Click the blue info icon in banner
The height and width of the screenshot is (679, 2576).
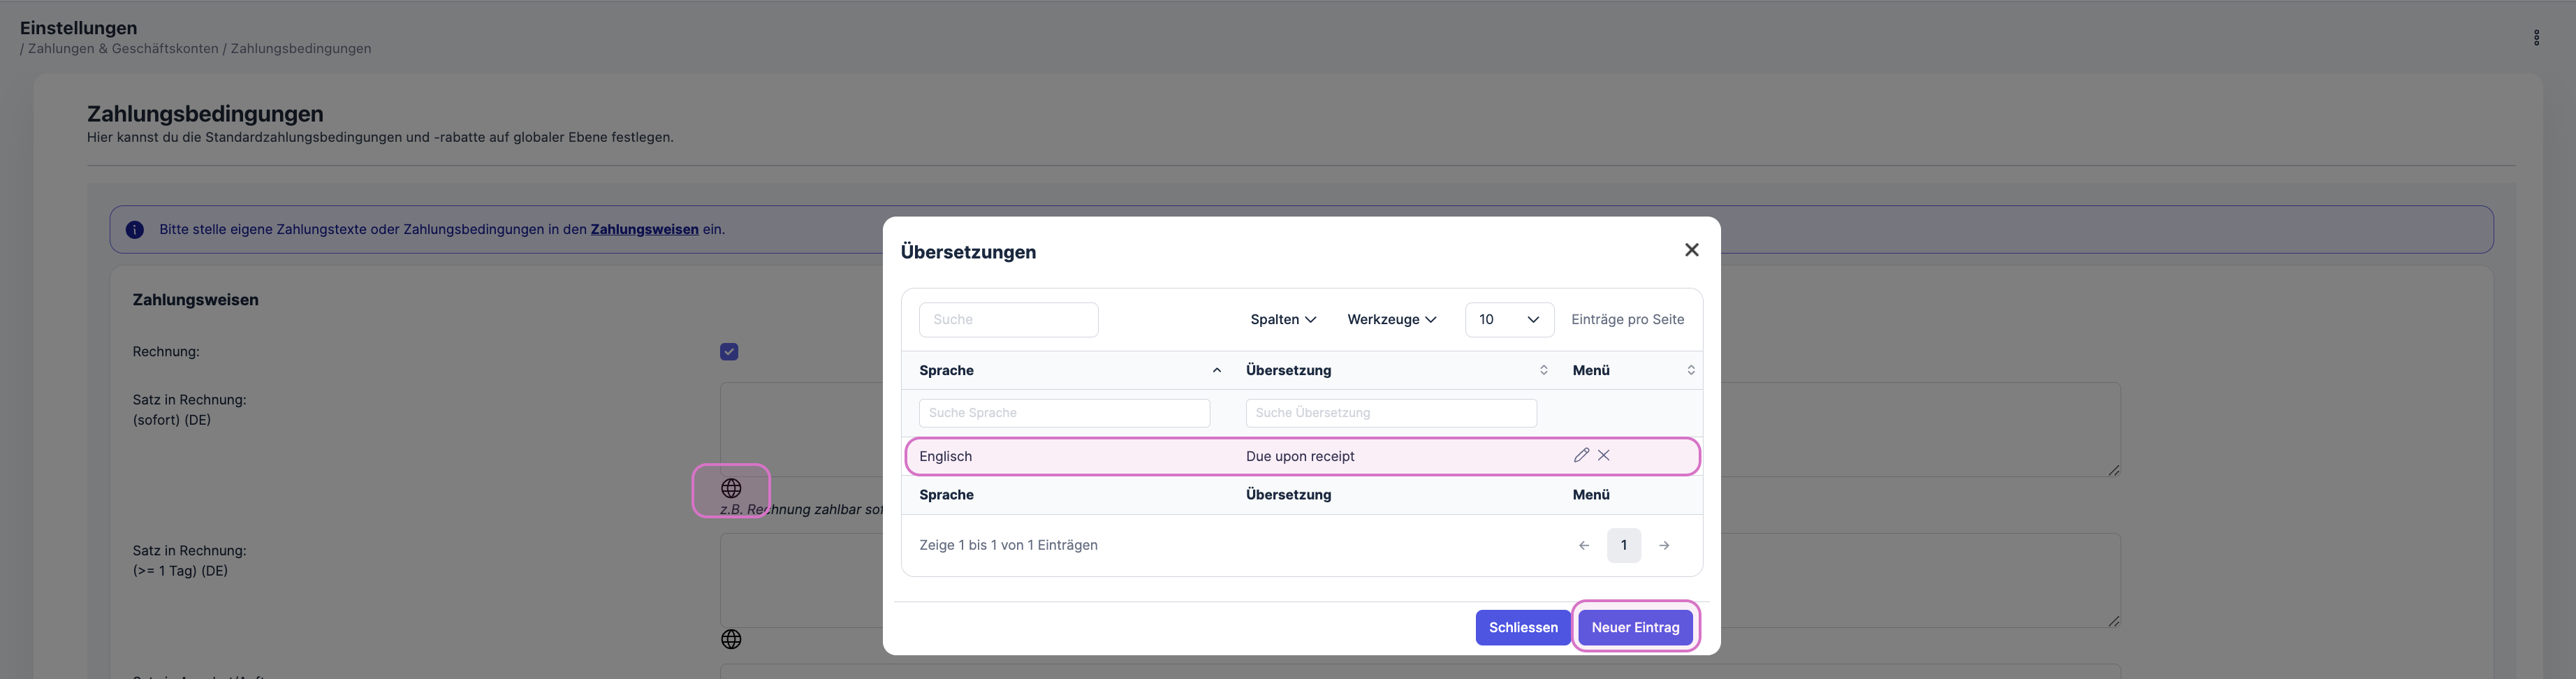135,230
